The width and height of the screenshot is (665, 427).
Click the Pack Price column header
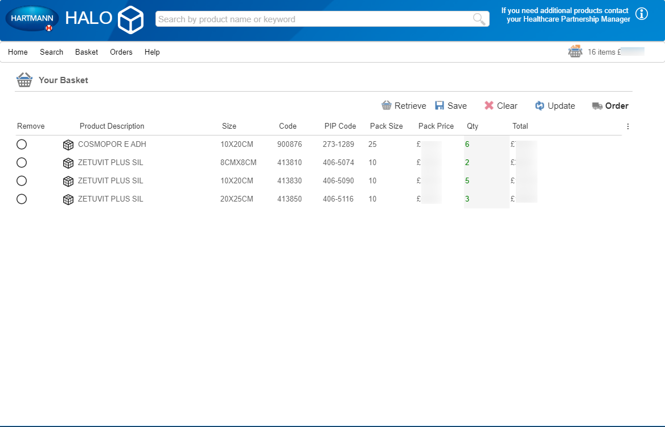tap(436, 126)
